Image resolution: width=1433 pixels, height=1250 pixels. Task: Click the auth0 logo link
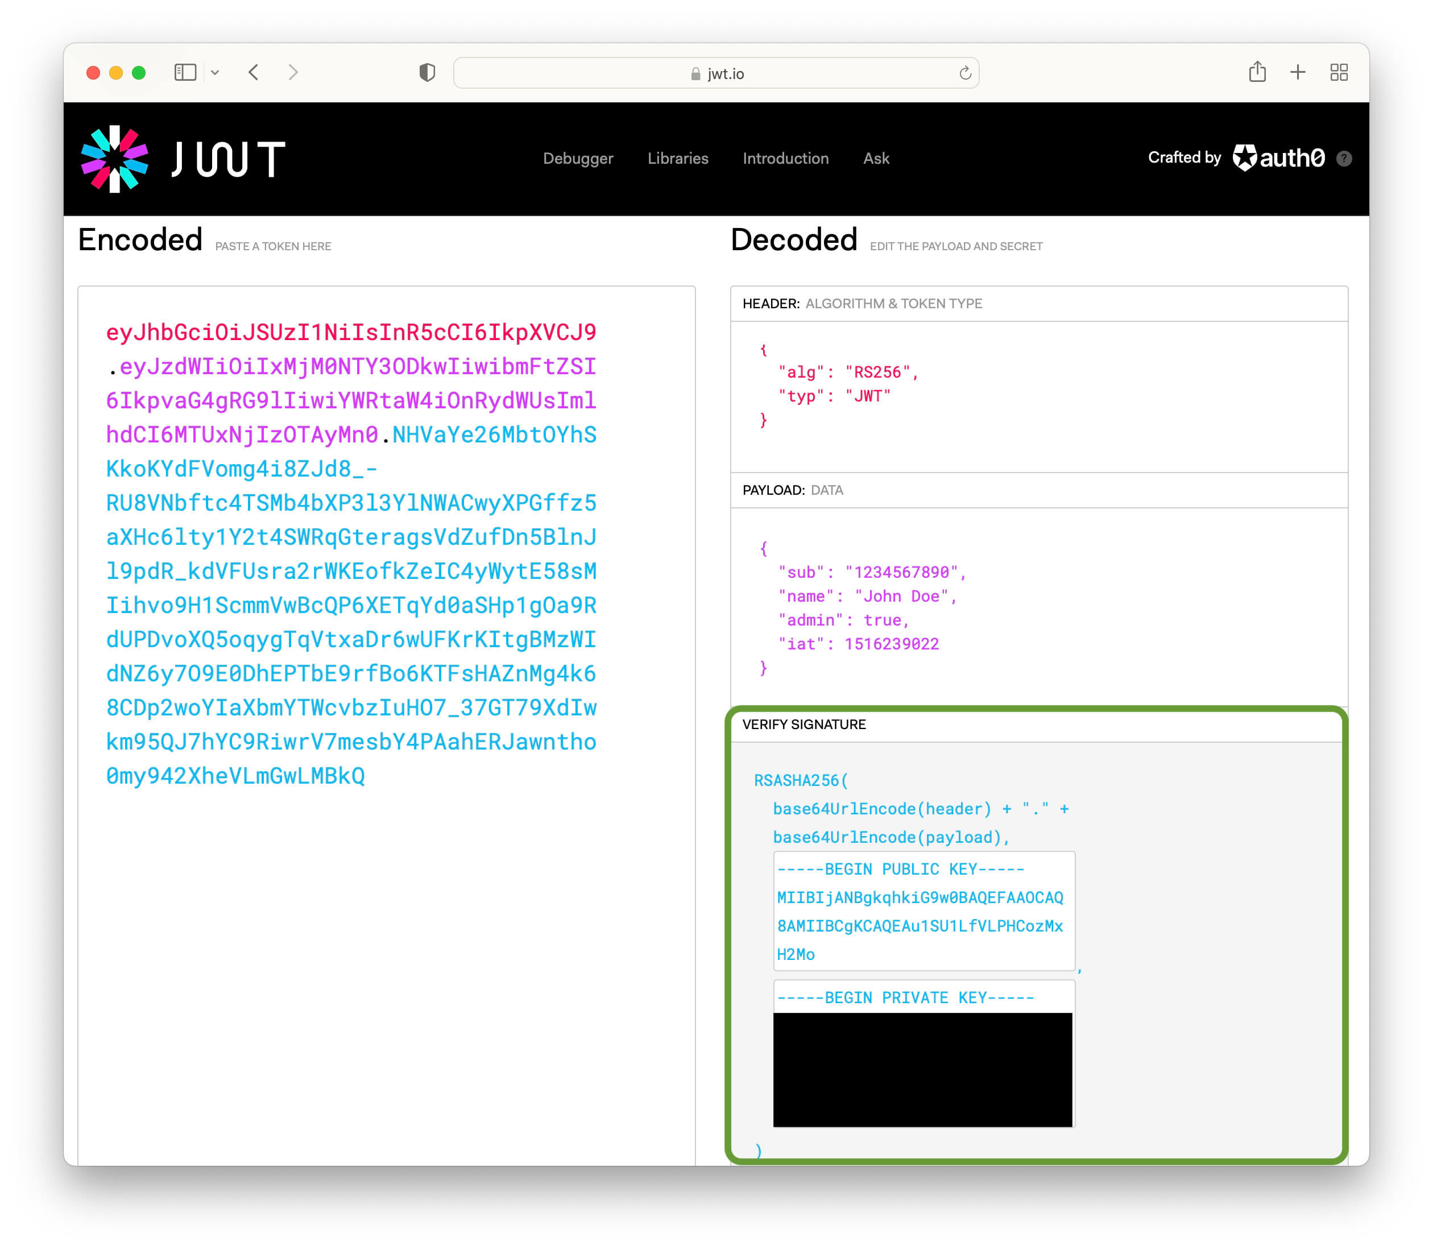click(1279, 158)
